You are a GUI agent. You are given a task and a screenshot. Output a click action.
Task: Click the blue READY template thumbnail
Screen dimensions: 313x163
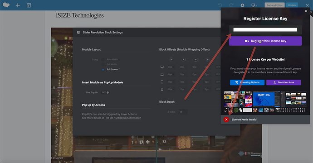264,99
